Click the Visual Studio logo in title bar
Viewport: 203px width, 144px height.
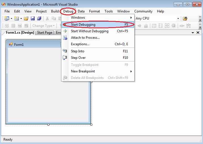[x=4, y=4]
